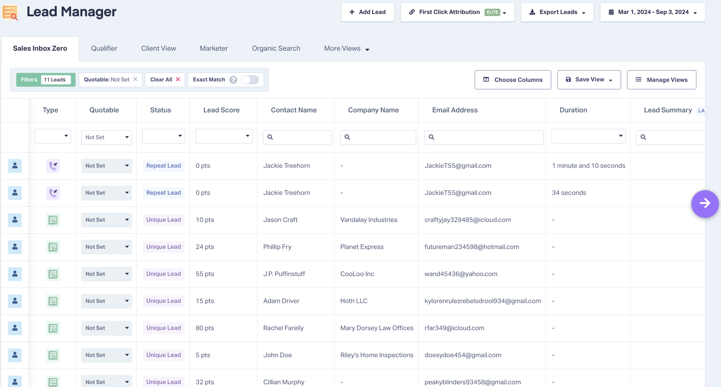Expand the Lead Score filter dropdown
Screen dimensions: 721x387
[x=224, y=136]
